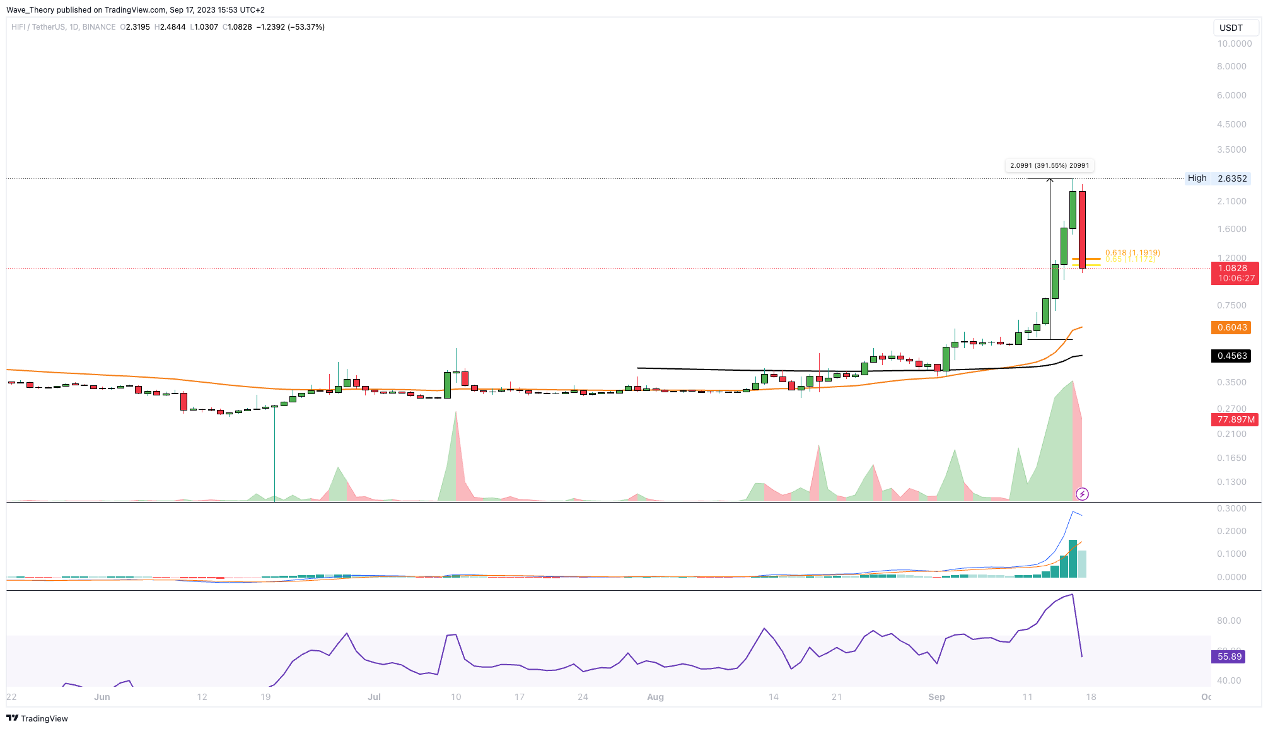Image resolution: width=1268 pixels, height=729 pixels.
Task: Click the purple 55.89 RSI value label
Action: pyautogui.click(x=1230, y=656)
